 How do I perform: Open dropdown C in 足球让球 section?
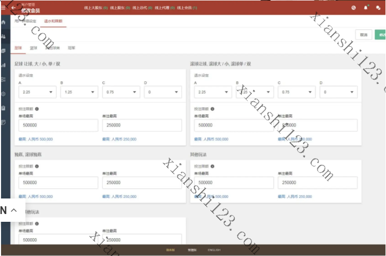121,92
